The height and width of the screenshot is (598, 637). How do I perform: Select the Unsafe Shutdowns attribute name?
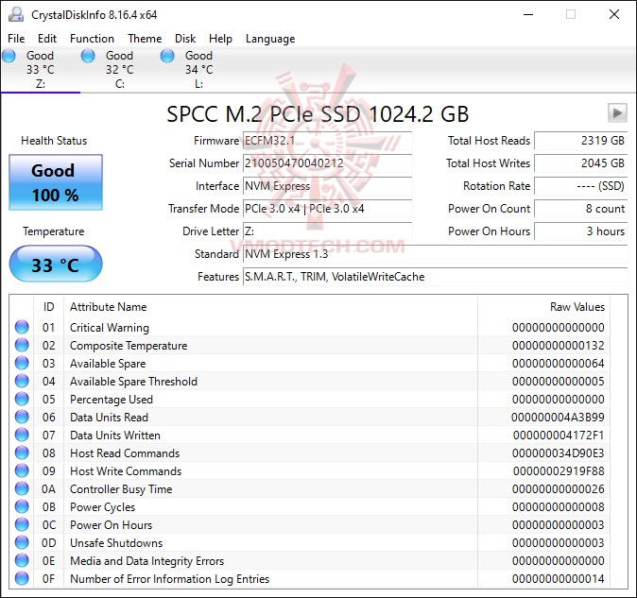click(116, 543)
